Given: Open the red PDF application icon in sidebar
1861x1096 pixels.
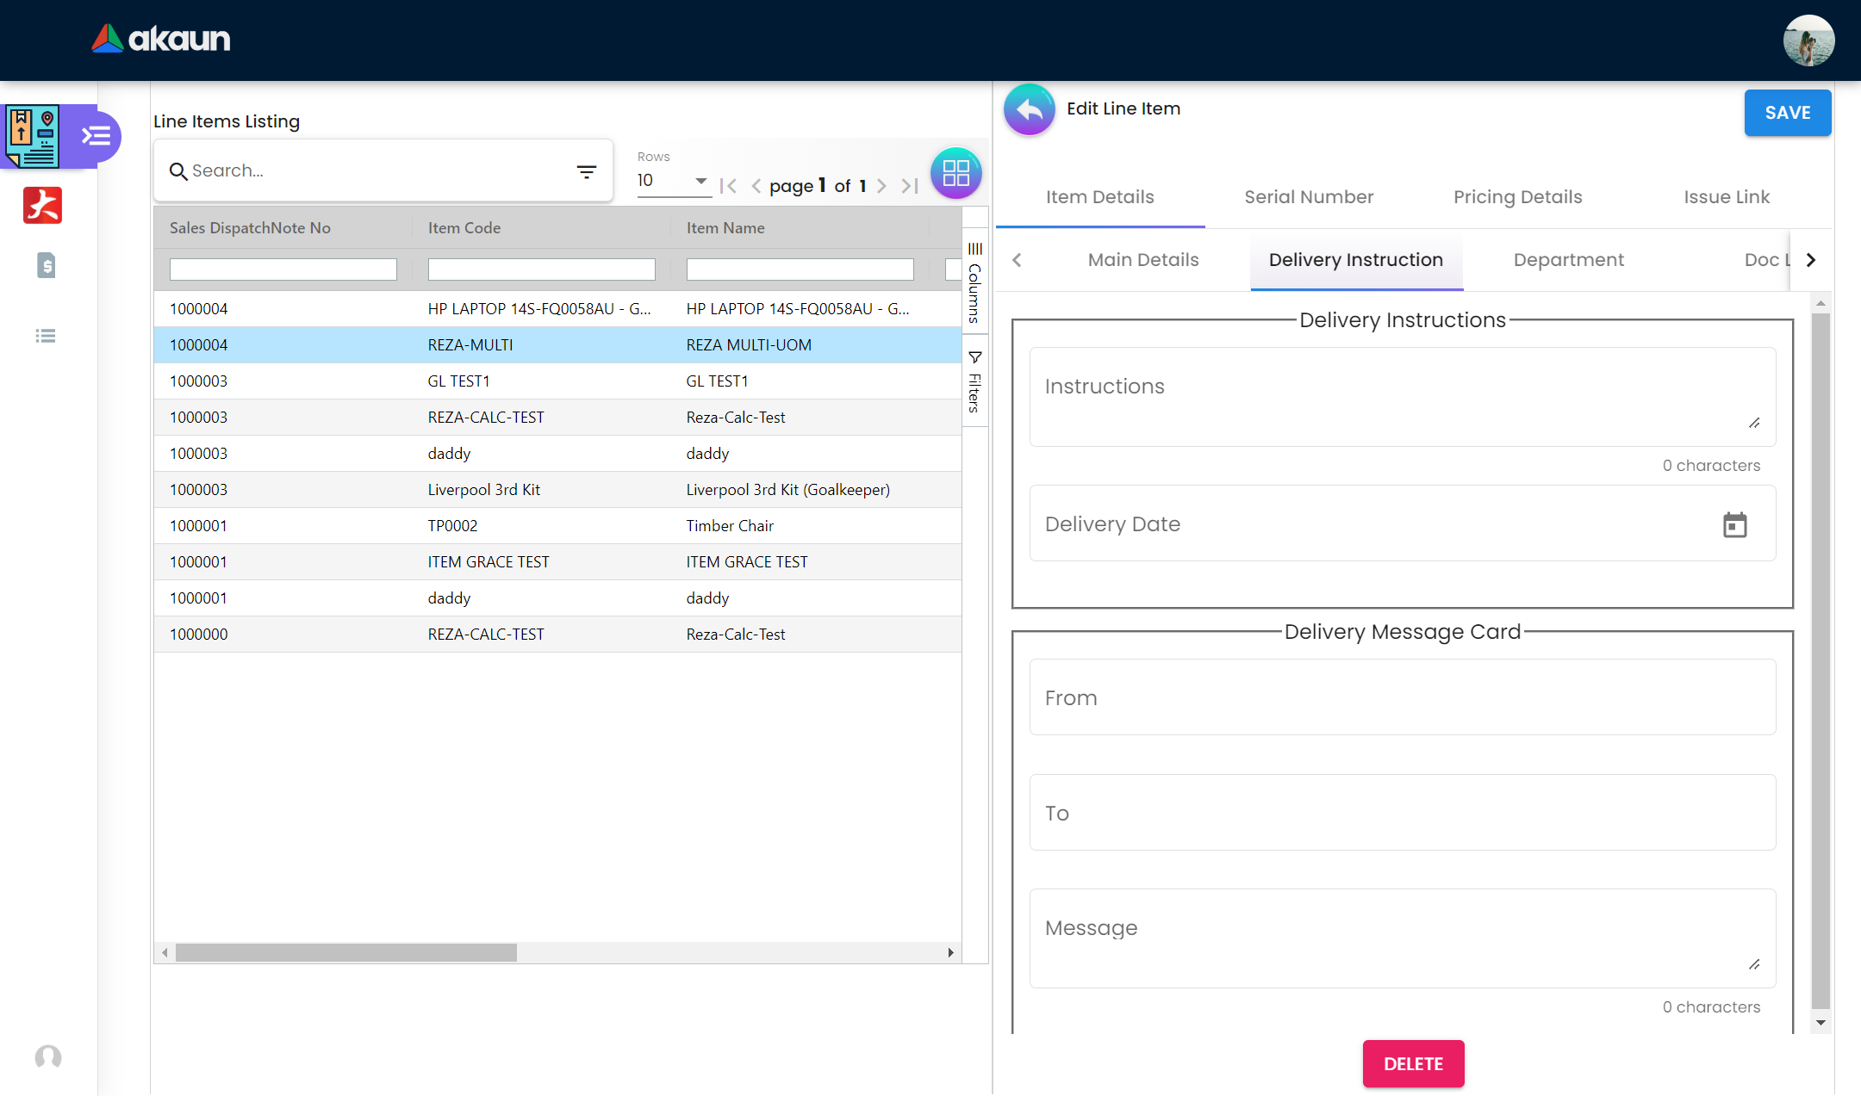Looking at the screenshot, I should click(43, 206).
